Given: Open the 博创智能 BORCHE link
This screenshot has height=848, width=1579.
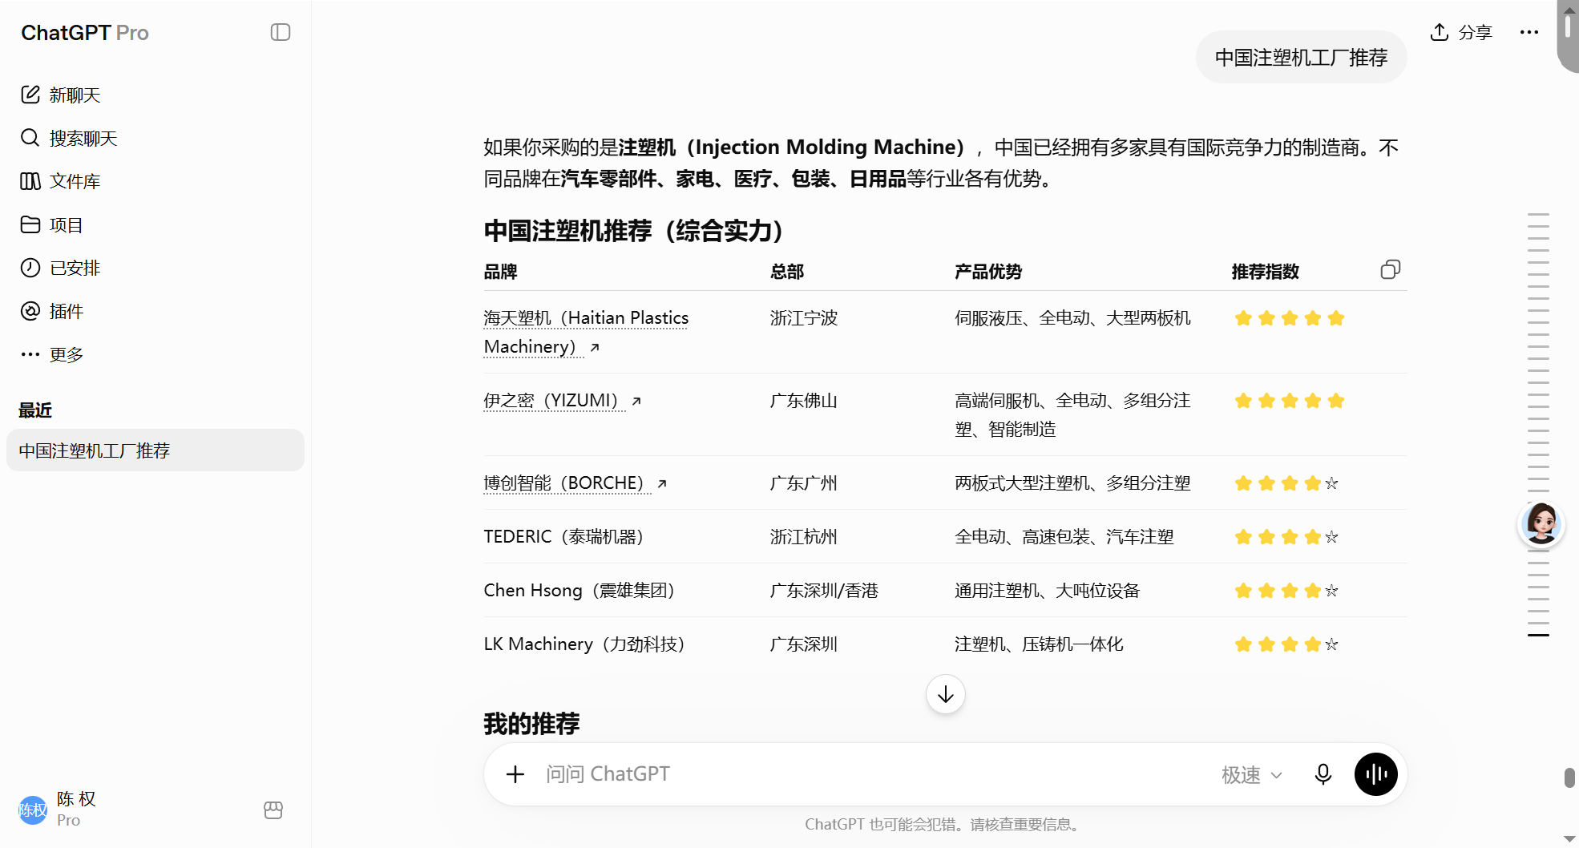Looking at the screenshot, I should tap(575, 483).
